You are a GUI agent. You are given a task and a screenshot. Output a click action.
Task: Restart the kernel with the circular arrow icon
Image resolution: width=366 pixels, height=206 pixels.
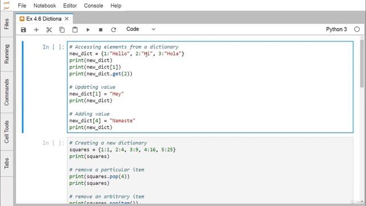(113, 30)
